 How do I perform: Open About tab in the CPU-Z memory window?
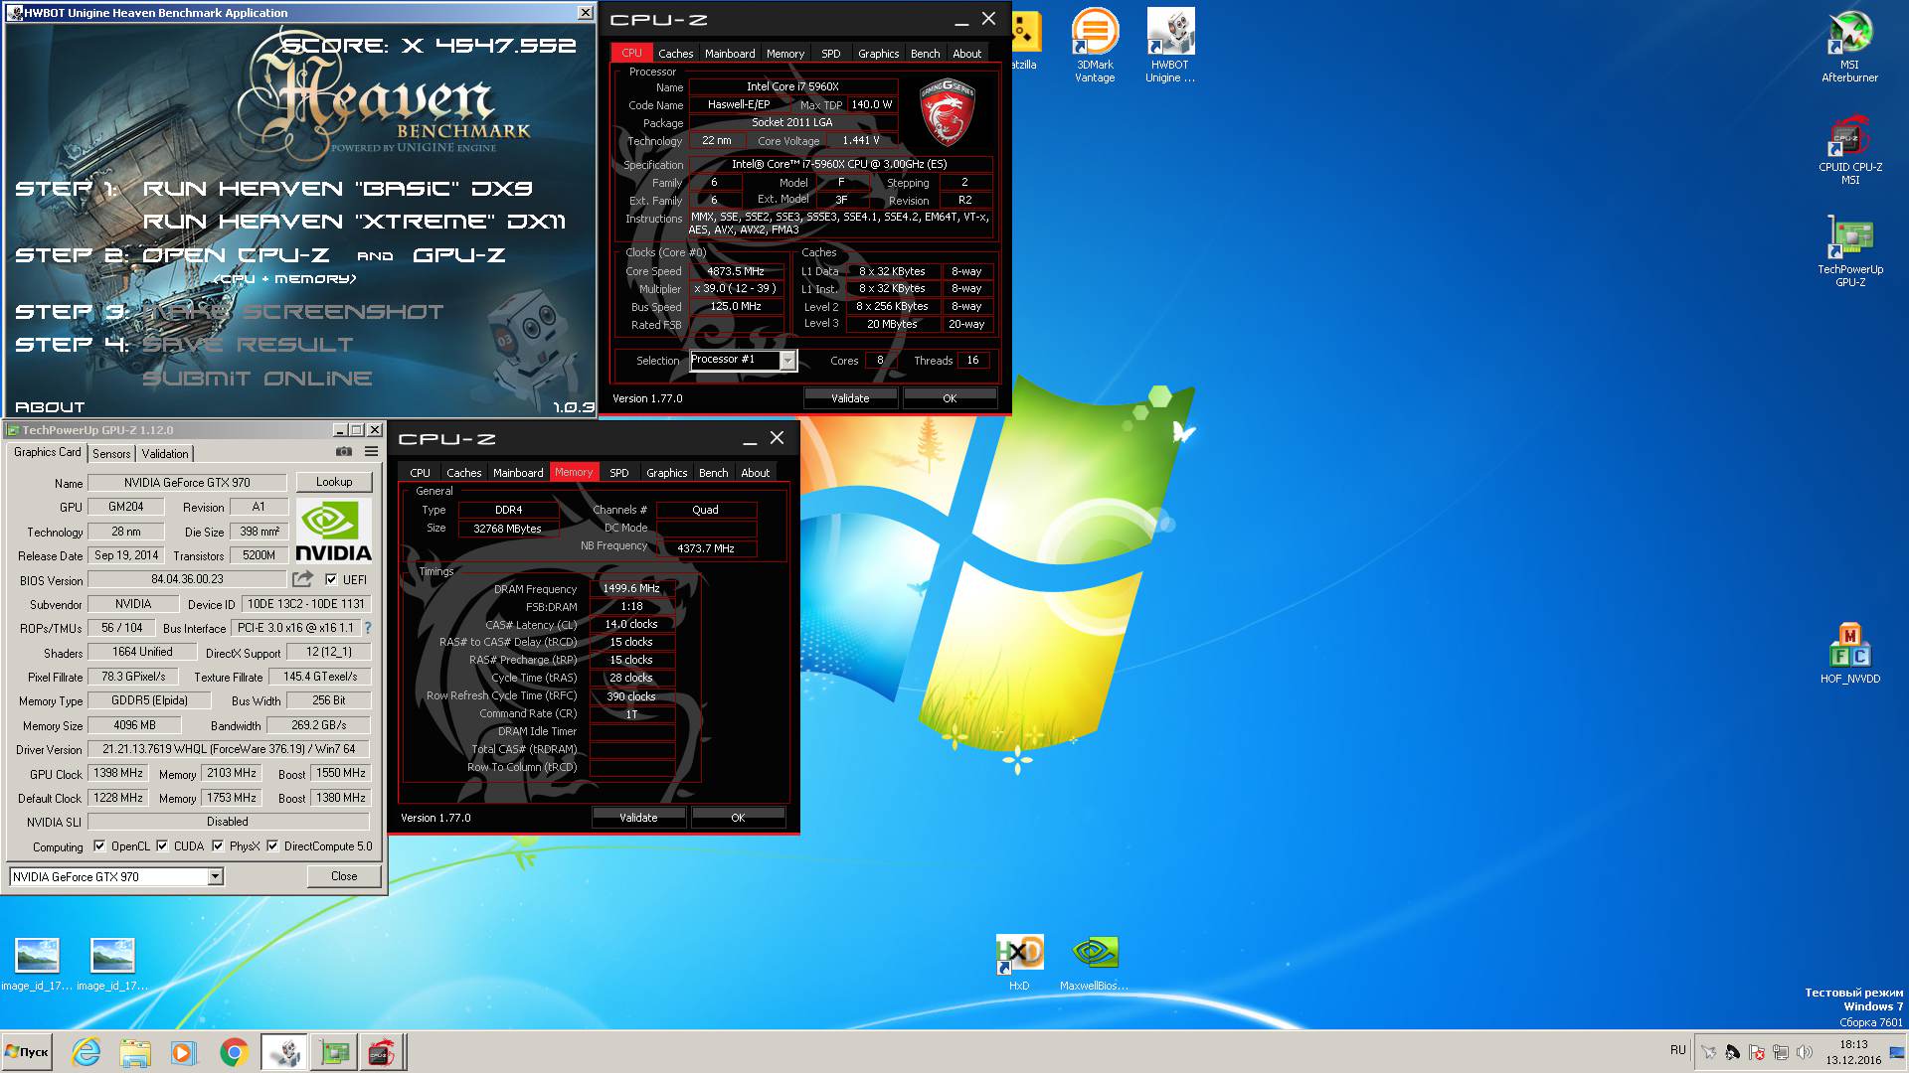click(755, 473)
